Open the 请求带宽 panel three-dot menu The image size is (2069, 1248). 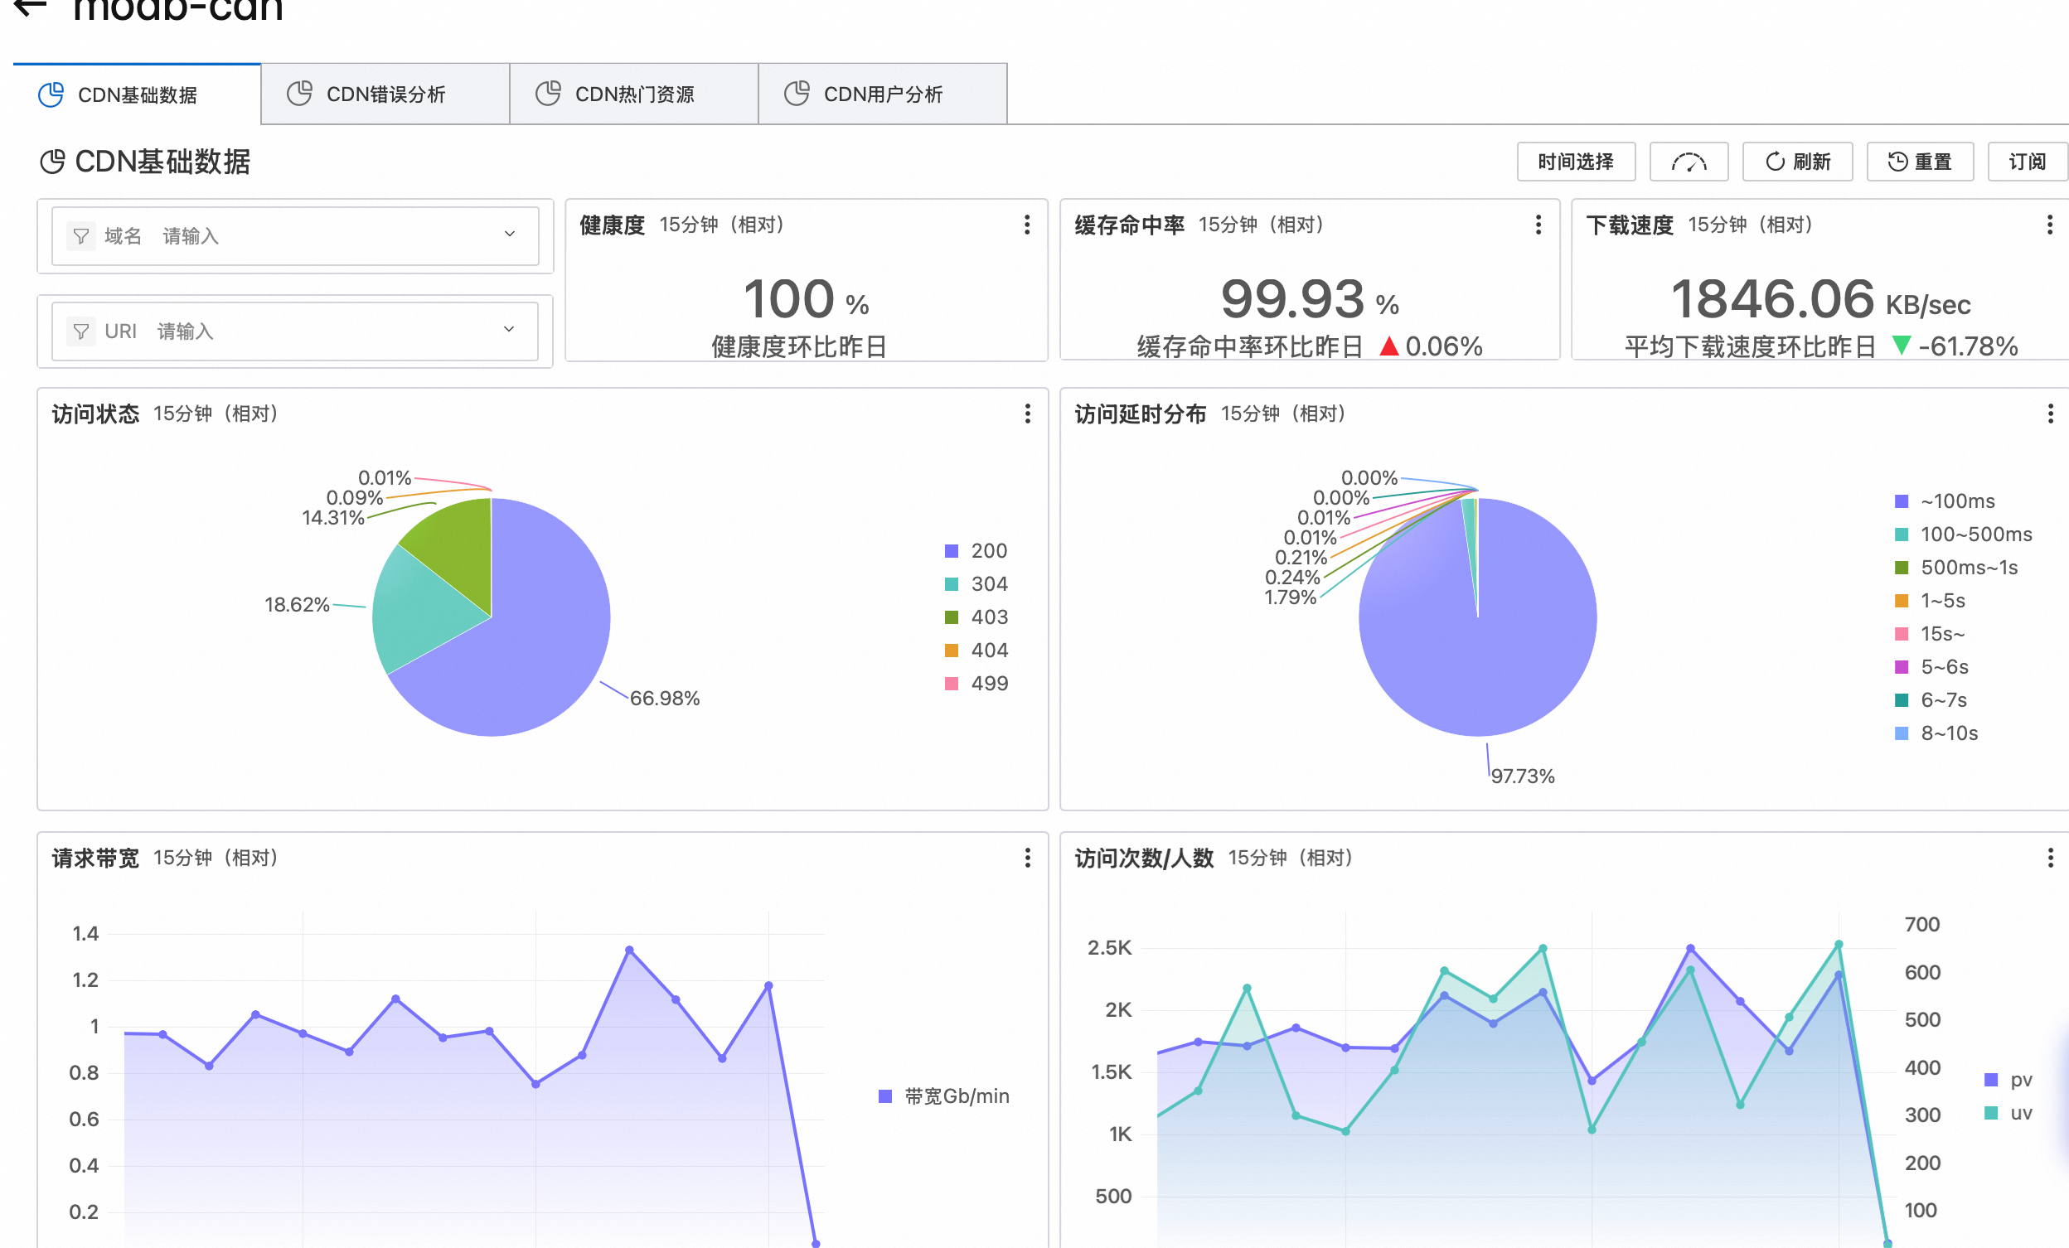(x=1026, y=858)
